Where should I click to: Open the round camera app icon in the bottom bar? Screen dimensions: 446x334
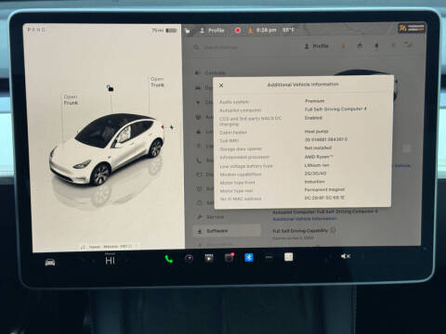pos(189,258)
